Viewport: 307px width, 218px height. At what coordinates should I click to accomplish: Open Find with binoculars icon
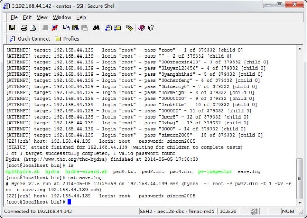(x=96, y=28)
